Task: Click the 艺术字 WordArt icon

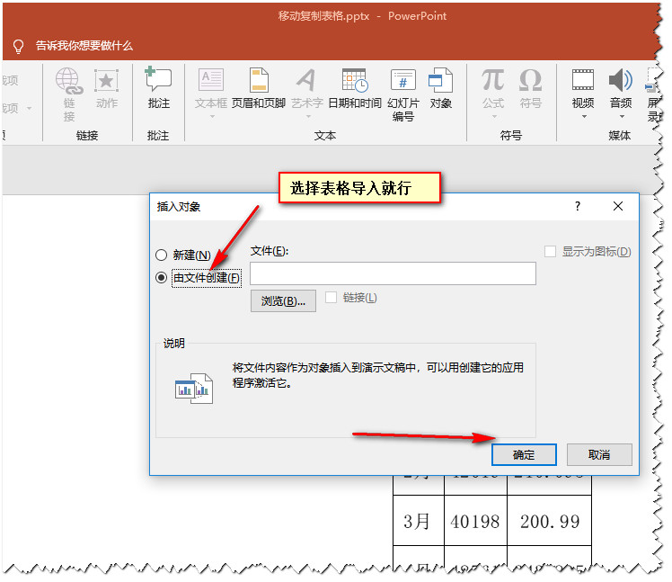Action: pyautogui.click(x=307, y=80)
